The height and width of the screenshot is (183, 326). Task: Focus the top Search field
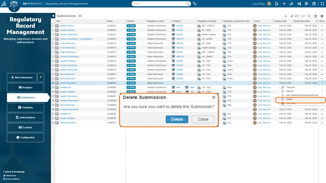point(159,4)
